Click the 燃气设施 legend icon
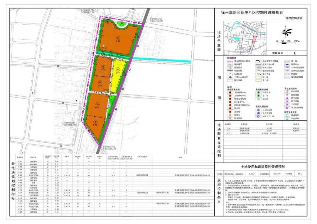Screen dimensions: 317x224 click(x=287, y=98)
